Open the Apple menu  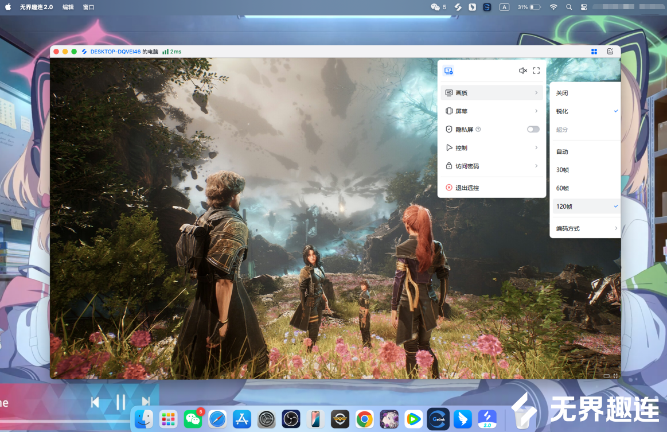point(8,7)
